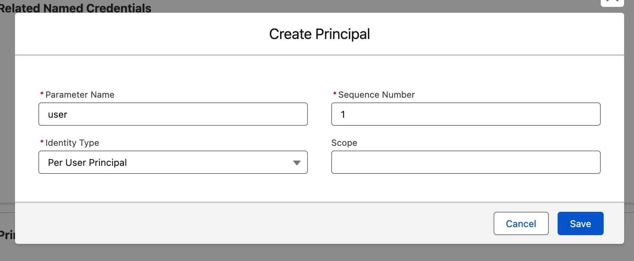This screenshot has width=634, height=261.
Task: Click the Create Principal dialog title
Action: (x=319, y=34)
